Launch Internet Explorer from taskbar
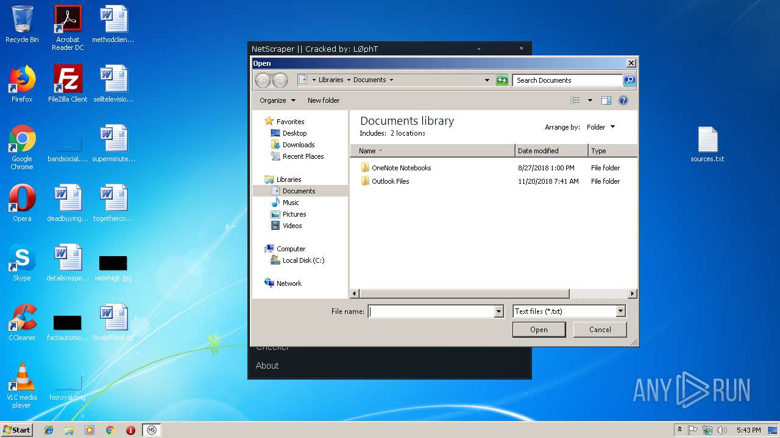The height and width of the screenshot is (438, 780). (x=49, y=430)
